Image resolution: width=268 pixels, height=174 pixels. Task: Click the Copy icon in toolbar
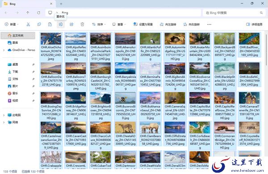(39, 24)
